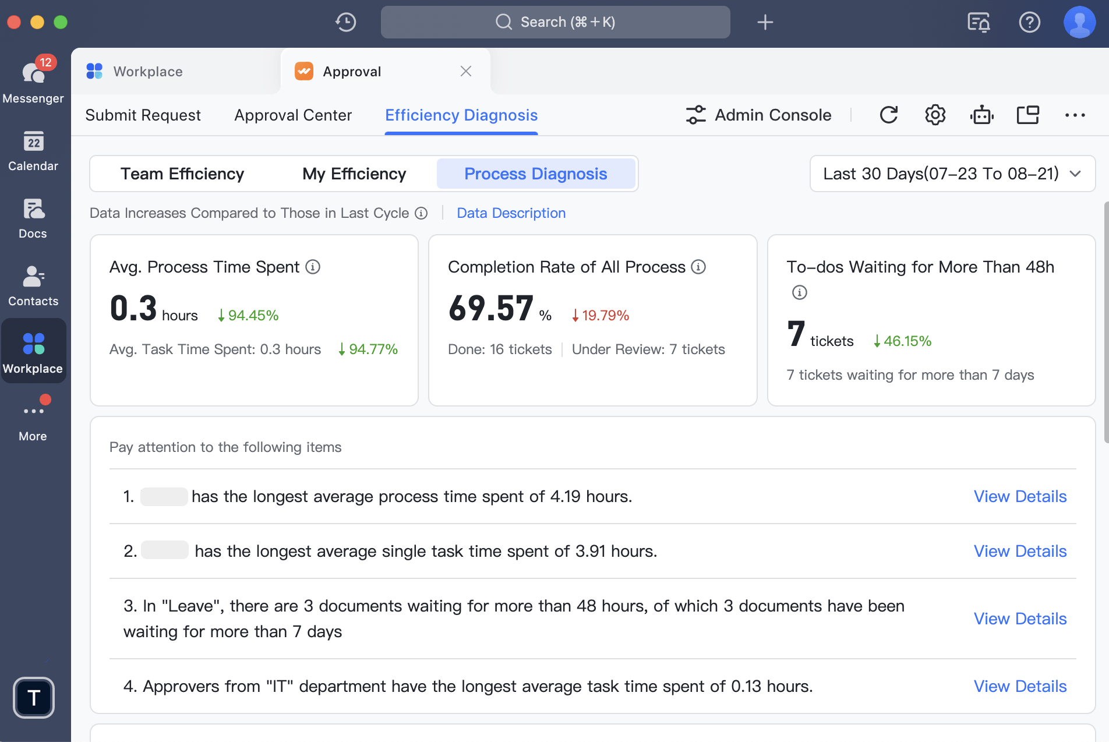Switch to My Efficiency view

[354, 174]
